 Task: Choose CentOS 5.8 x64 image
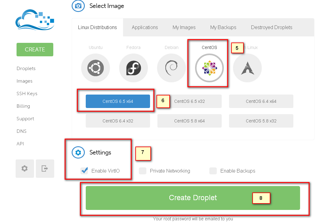click(190, 121)
